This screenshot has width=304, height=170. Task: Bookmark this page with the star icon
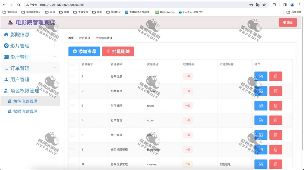(264, 5)
